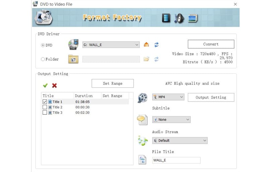The height and width of the screenshot is (172, 268).
Task: Select duration 00:00:30 of Title 2
Action: (x=82, y=107)
